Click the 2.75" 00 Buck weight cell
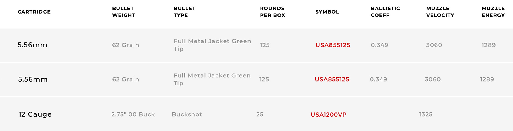The width and height of the screenshot is (513, 131). [133, 114]
